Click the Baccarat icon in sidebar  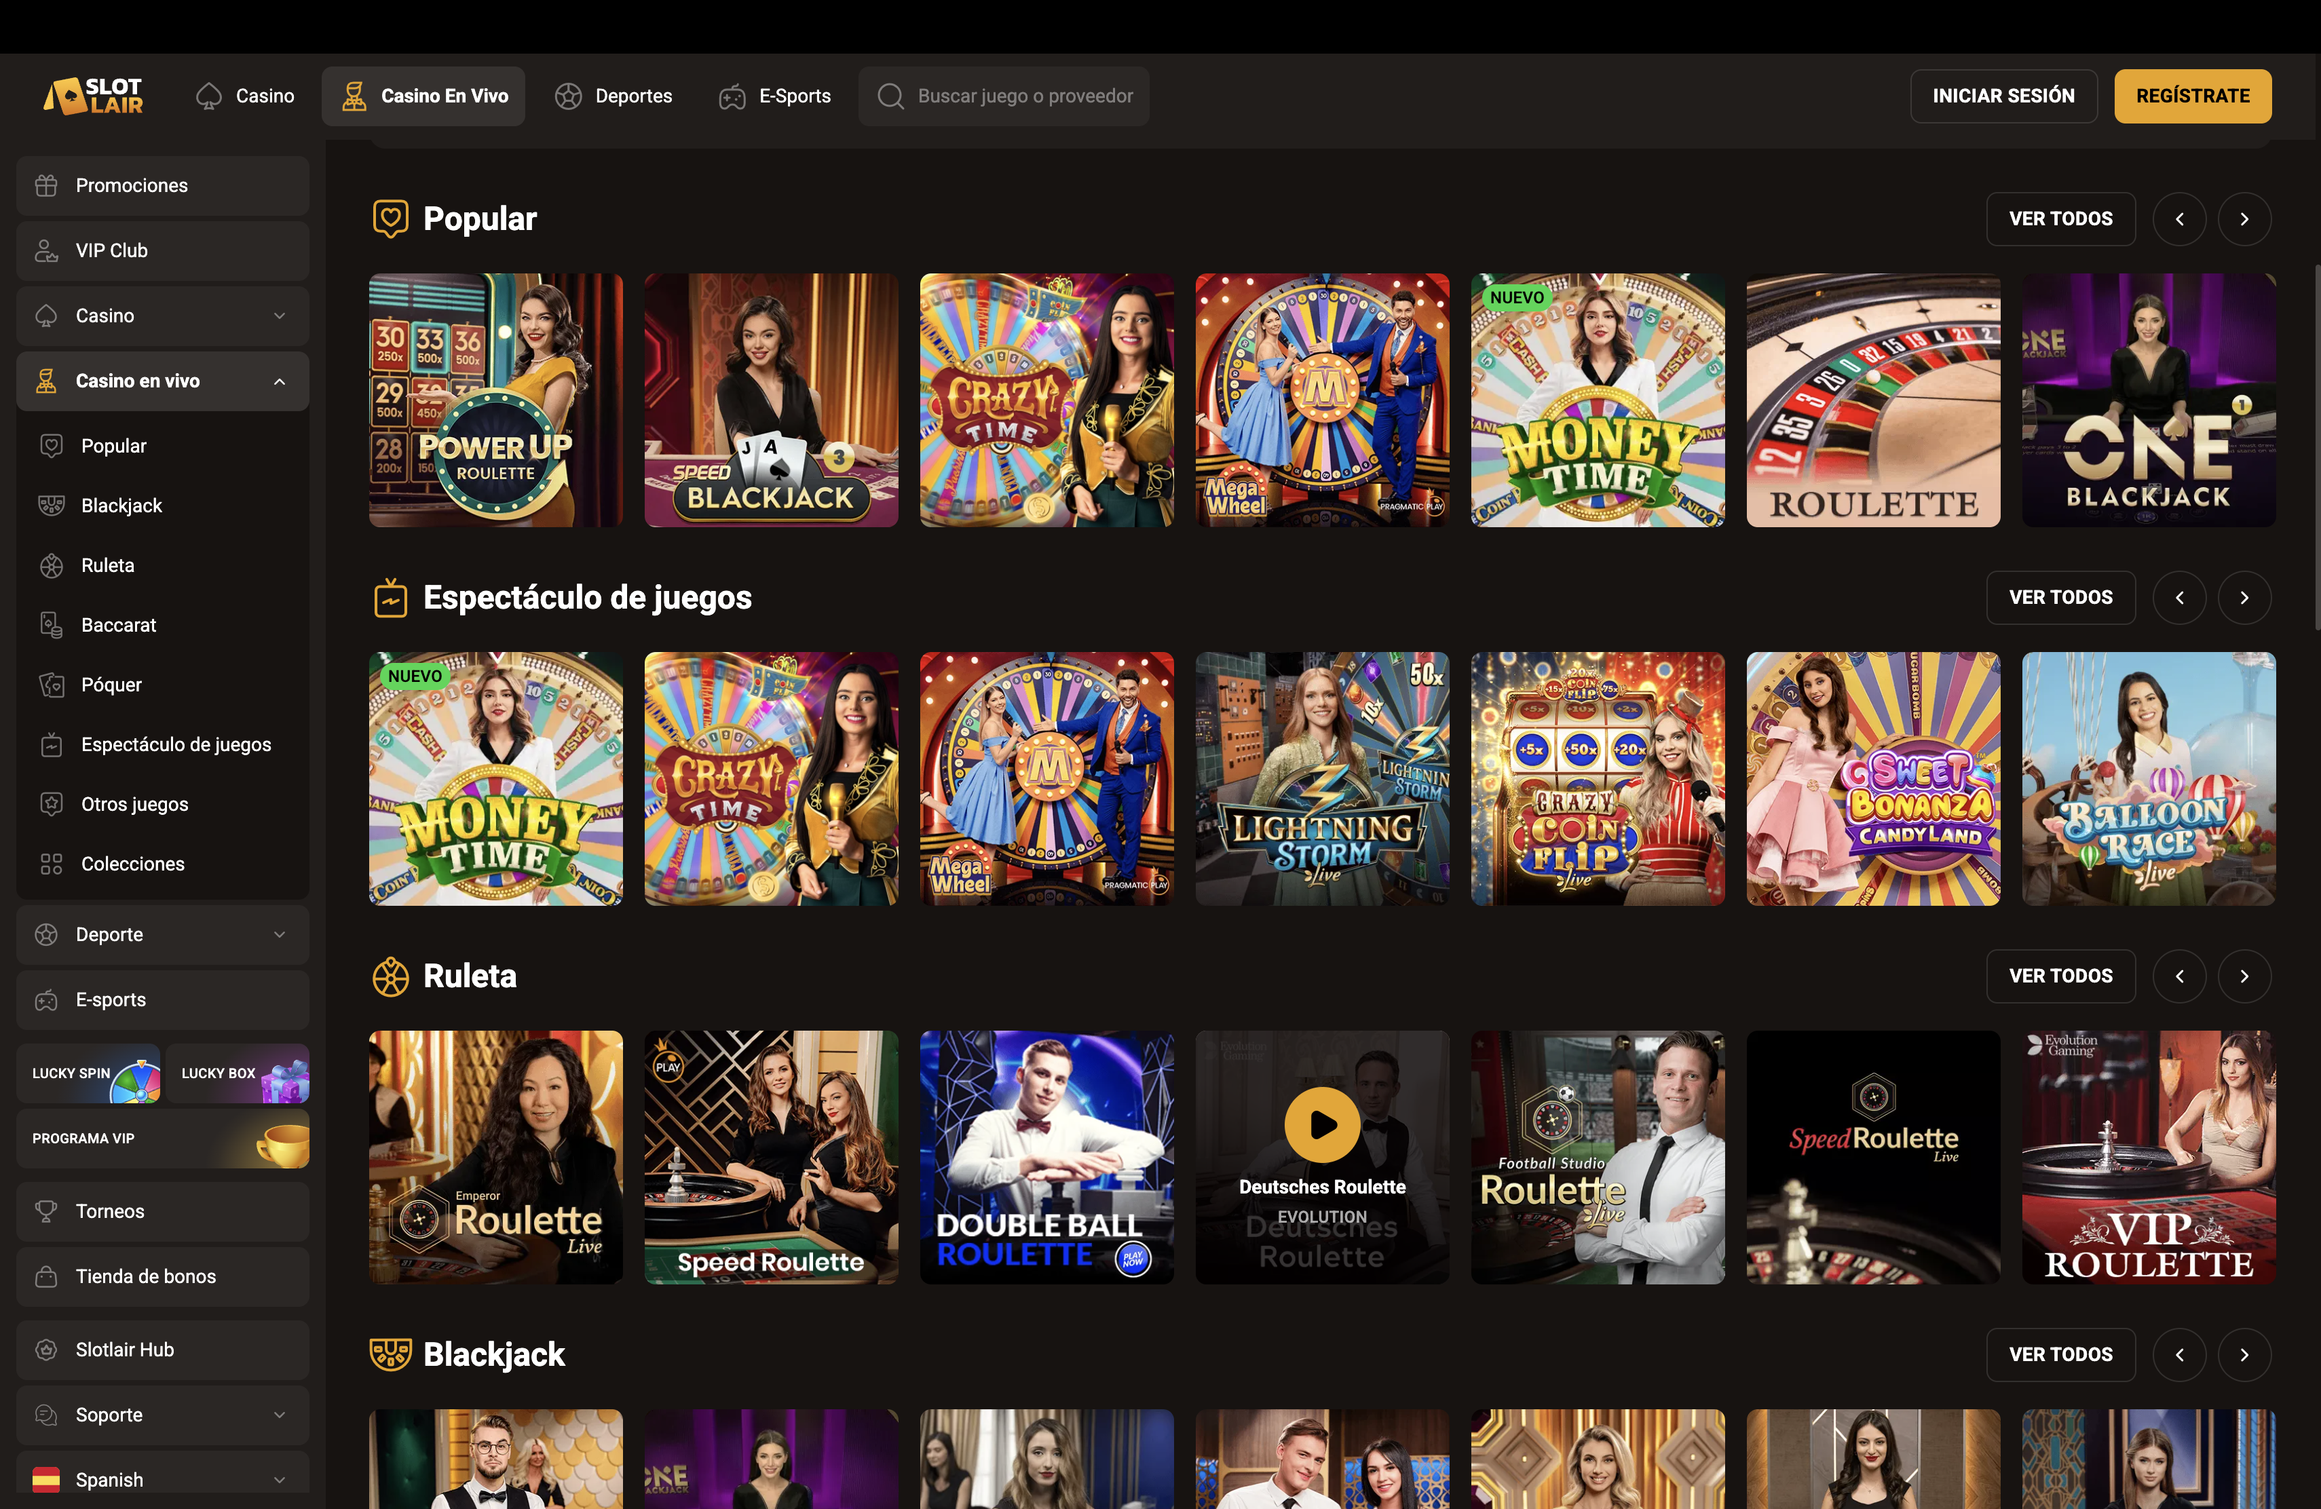pos(52,625)
